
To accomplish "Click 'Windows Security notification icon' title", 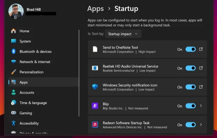I will point(130,85).
